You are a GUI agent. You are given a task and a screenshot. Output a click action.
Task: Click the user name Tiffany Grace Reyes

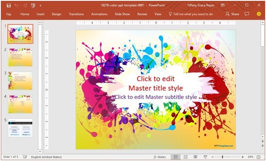coord(200,5)
